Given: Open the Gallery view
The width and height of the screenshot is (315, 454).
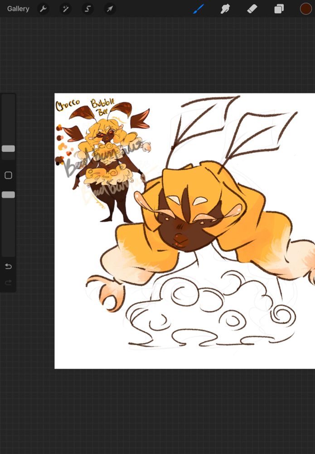Looking at the screenshot, I should (18, 9).
